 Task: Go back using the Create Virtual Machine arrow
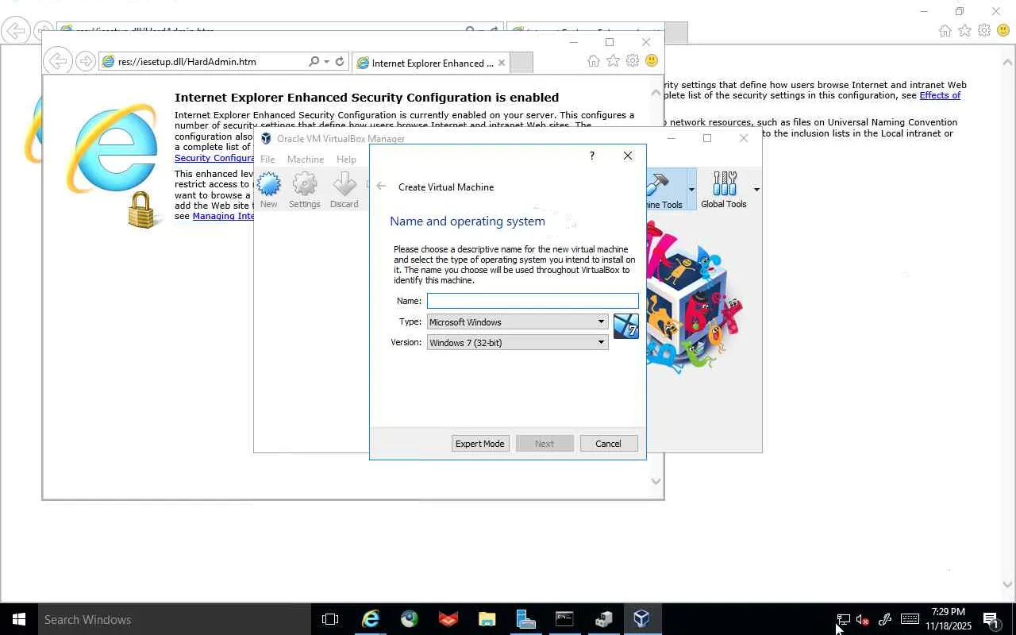click(381, 187)
